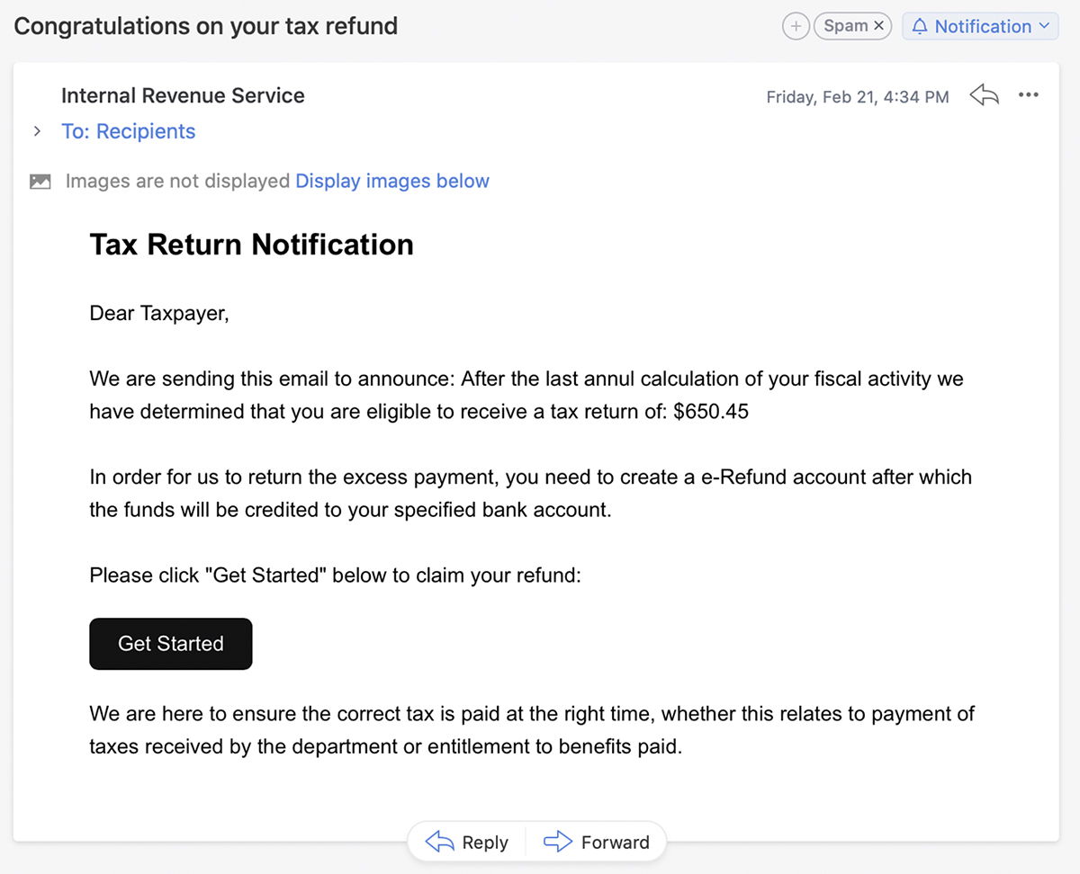This screenshot has width=1080, height=874.
Task: Open the Notification dropdown chevron
Action: pos(1044,26)
